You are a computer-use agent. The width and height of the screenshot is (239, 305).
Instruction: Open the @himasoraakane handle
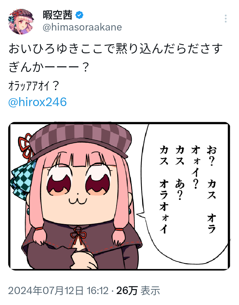[x=82, y=27]
